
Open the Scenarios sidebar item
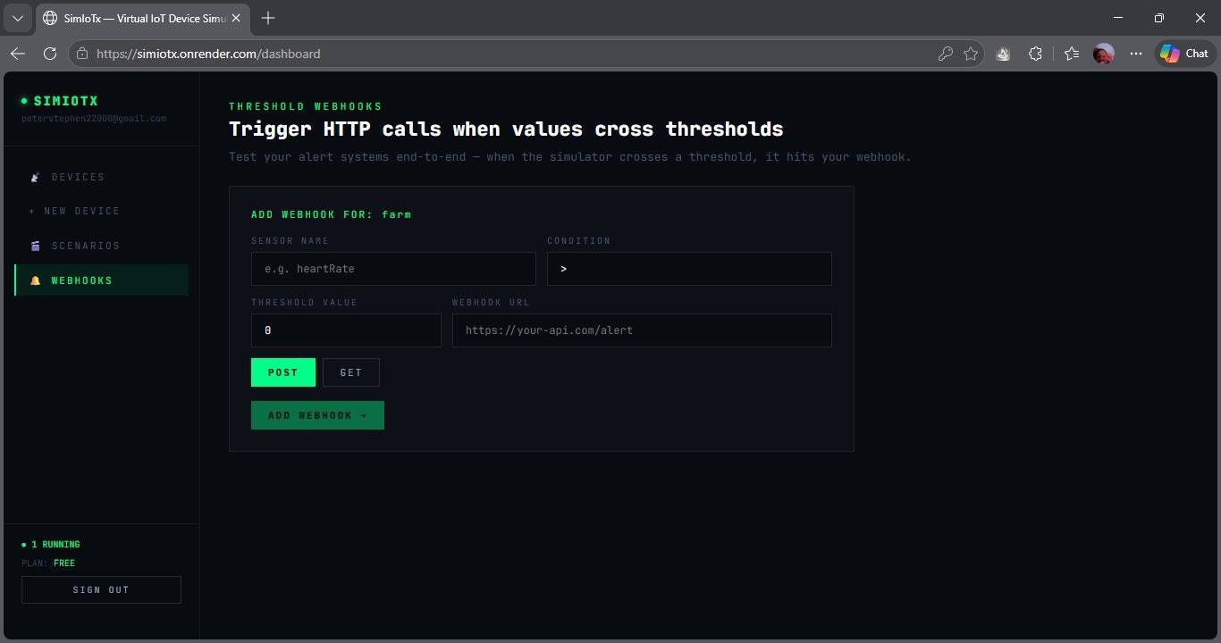(101, 246)
